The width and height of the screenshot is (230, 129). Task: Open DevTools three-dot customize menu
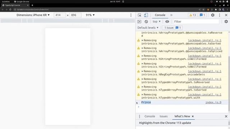pyautogui.click(x=220, y=15)
